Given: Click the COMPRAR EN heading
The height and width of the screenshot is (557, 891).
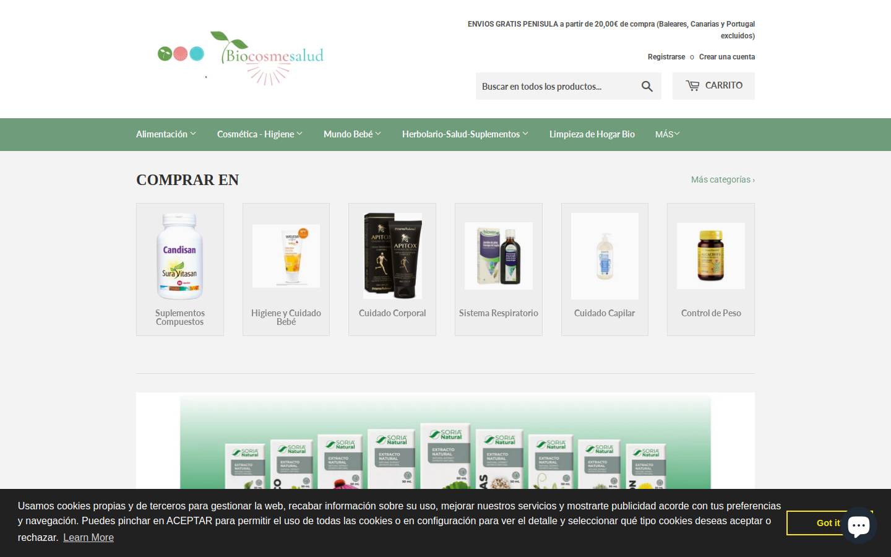Looking at the screenshot, I should pos(187,180).
